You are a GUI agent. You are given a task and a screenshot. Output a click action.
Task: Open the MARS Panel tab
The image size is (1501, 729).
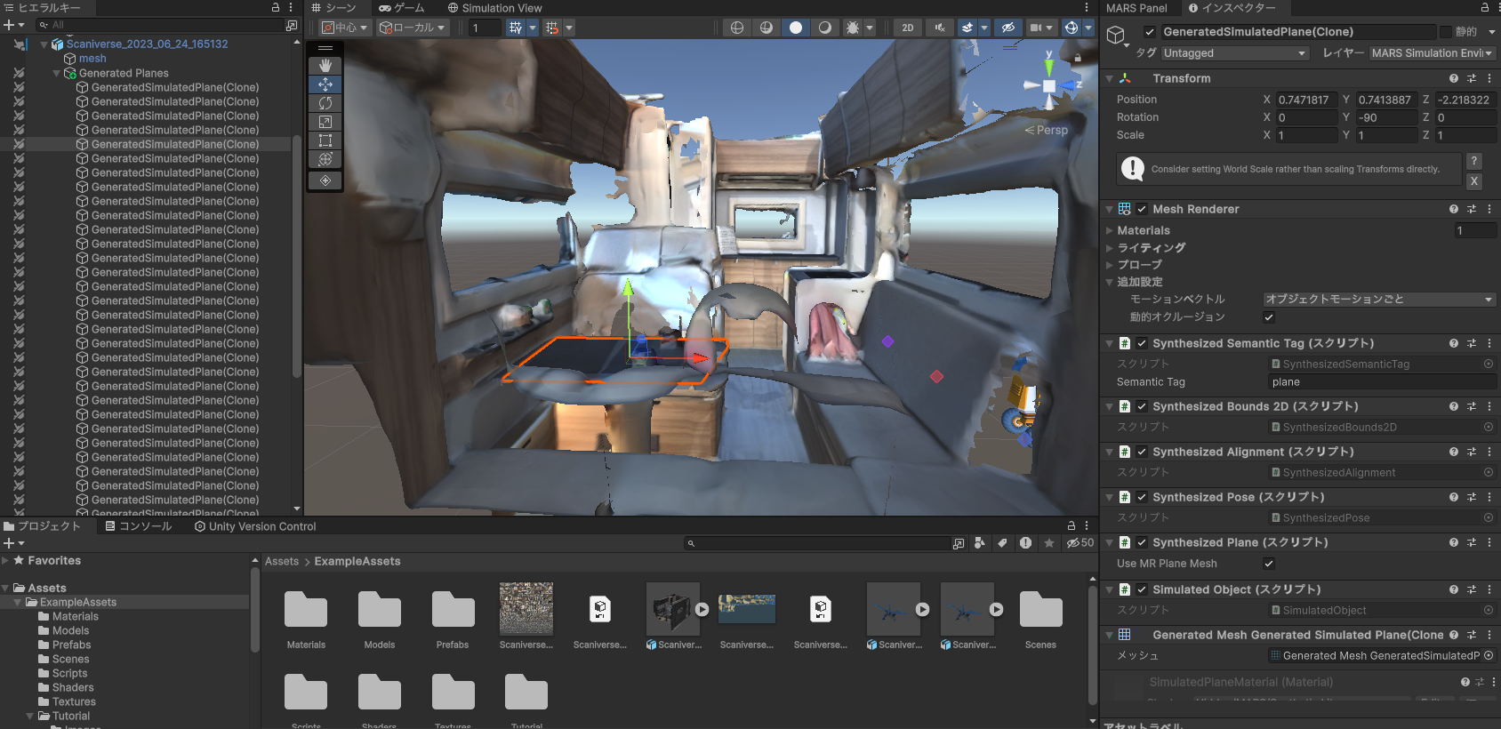pyautogui.click(x=1136, y=8)
